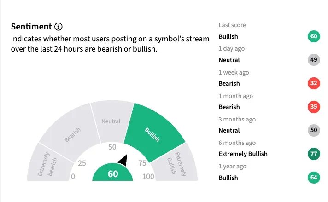Click the green 64 score badge
Image resolution: width=328 pixels, height=202 pixels.
click(314, 177)
